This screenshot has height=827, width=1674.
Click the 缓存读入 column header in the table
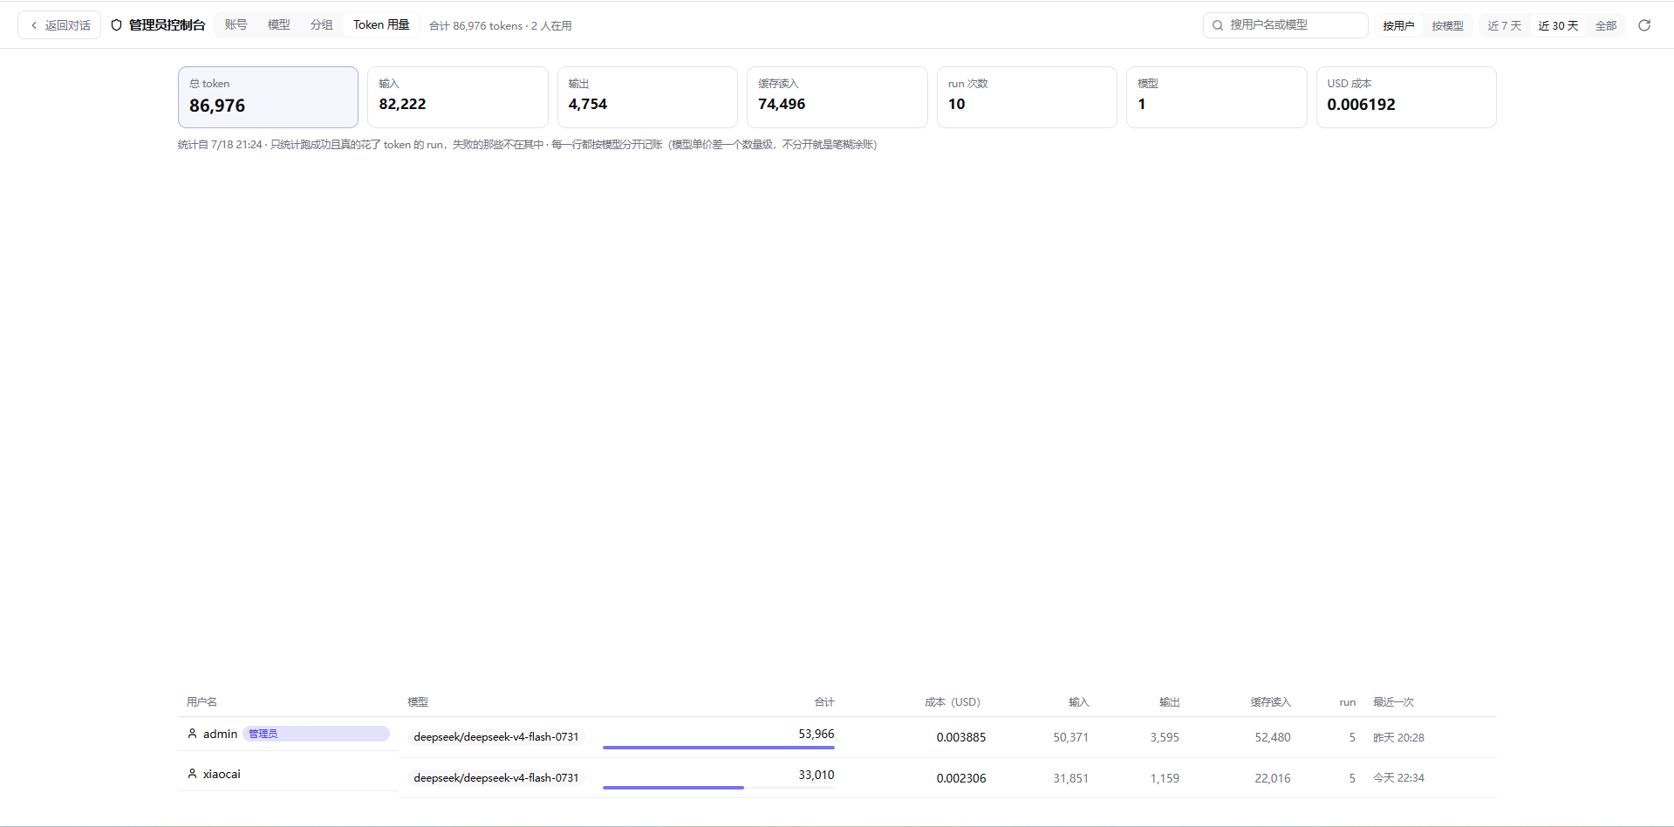[1270, 701]
